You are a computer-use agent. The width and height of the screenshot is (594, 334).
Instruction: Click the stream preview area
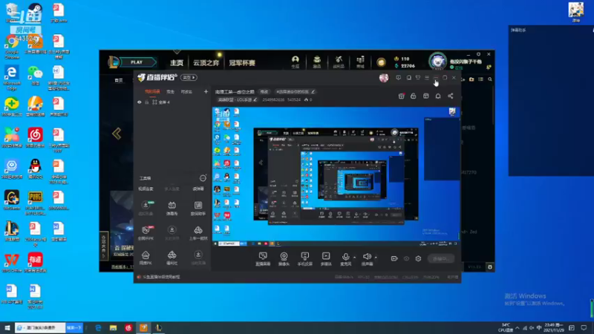(x=336, y=177)
